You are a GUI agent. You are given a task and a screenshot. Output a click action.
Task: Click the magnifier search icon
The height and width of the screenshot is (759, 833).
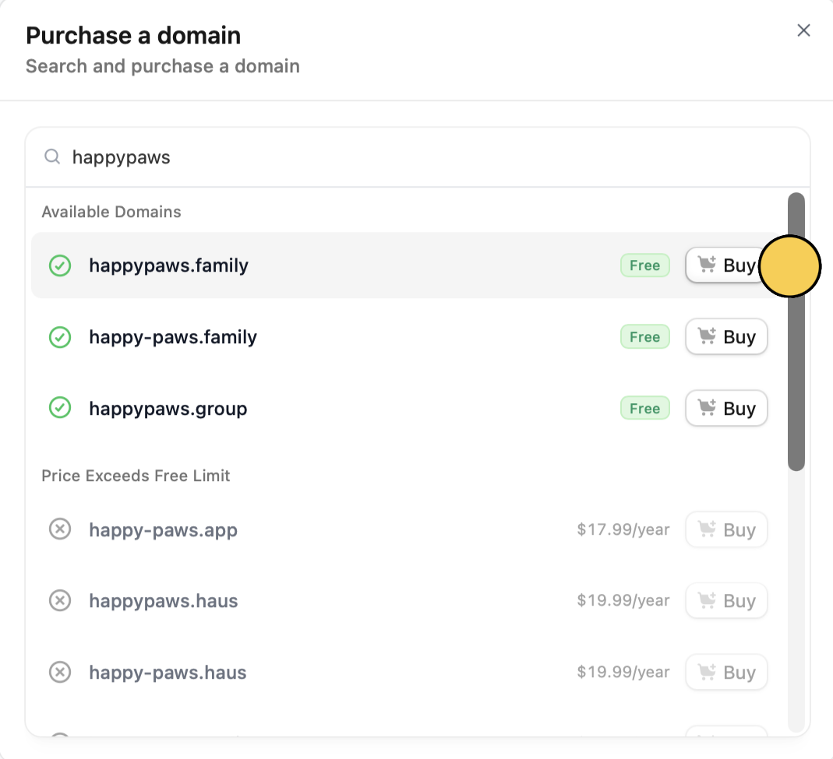[52, 156]
